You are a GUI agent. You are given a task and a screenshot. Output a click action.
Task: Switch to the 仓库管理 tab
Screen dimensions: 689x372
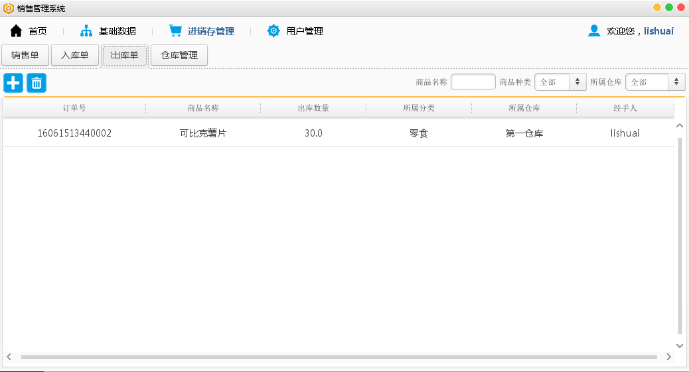point(179,55)
